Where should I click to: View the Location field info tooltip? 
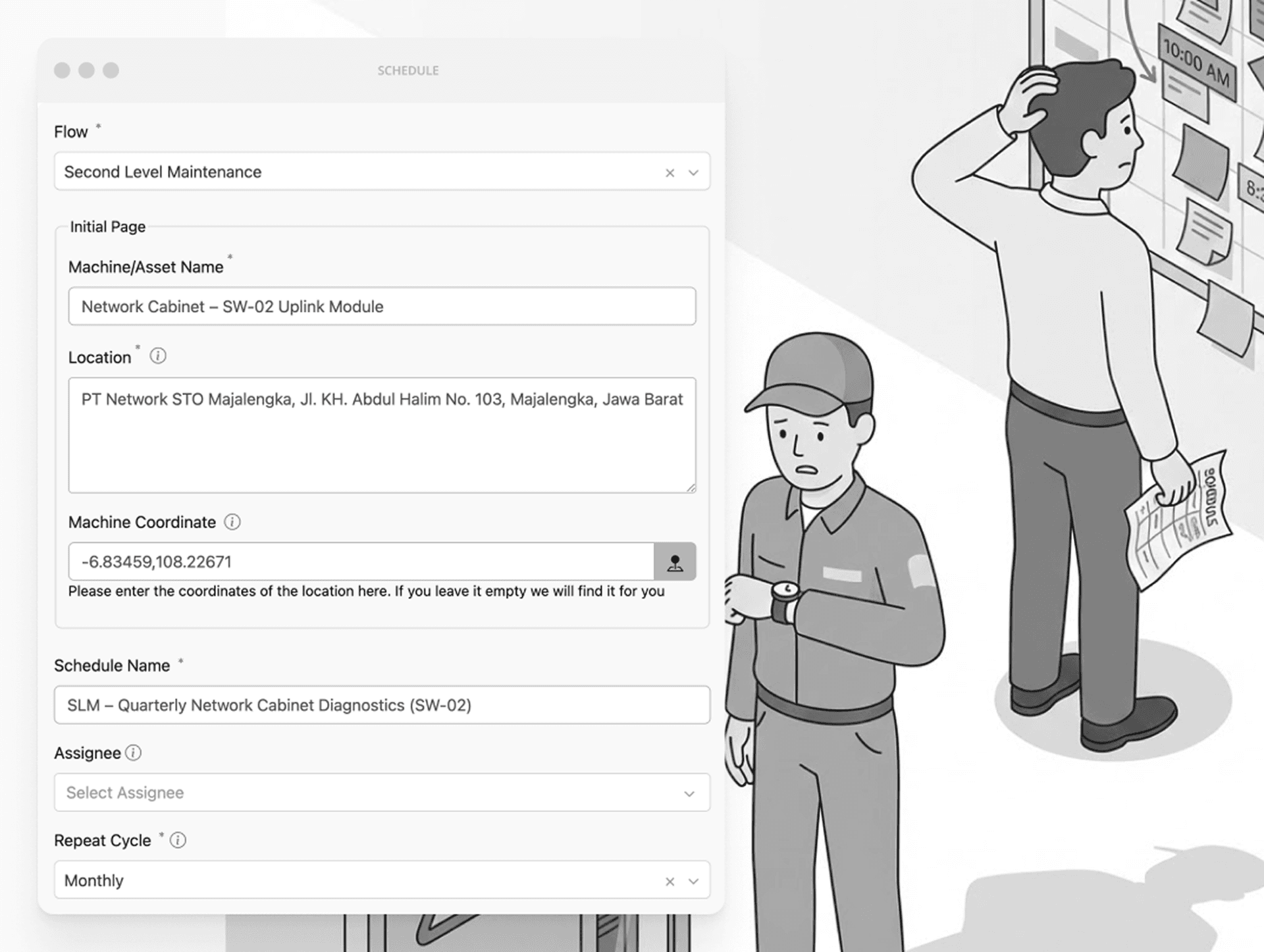157,356
